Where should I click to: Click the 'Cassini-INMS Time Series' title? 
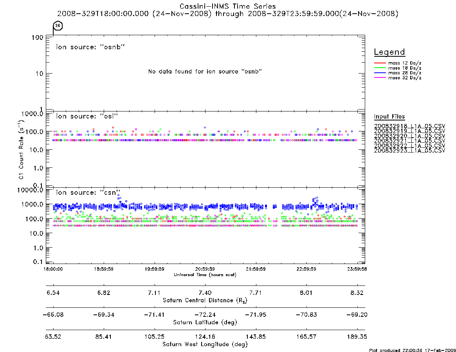click(227, 6)
